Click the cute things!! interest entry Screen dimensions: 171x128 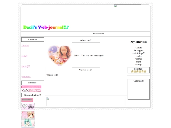pos(139,53)
